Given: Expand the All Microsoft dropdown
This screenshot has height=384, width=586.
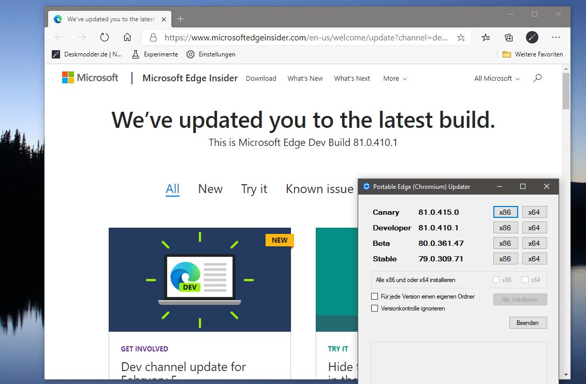Looking at the screenshot, I should click(x=497, y=79).
